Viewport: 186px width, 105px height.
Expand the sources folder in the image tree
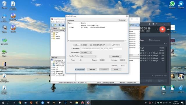point(52,36)
